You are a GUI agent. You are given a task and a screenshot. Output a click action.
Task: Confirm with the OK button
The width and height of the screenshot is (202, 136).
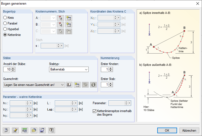tap(167, 131)
